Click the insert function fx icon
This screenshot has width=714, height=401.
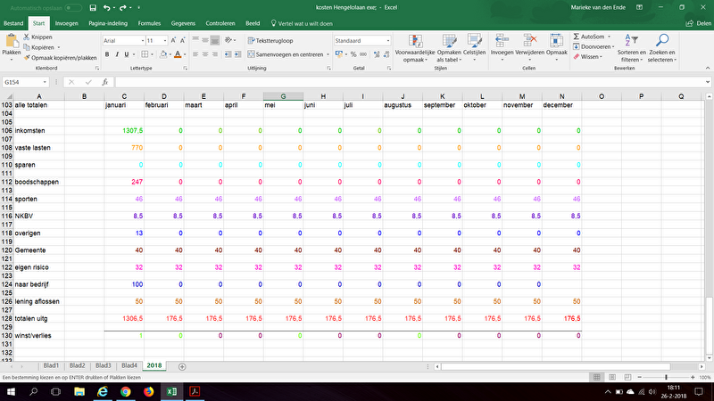pos(104,82)
